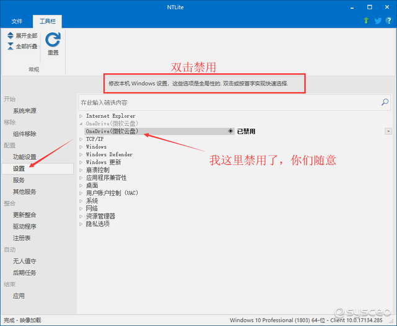Open 注册表 in the sidebar
The image size is (397, 326).
(22, 238)
